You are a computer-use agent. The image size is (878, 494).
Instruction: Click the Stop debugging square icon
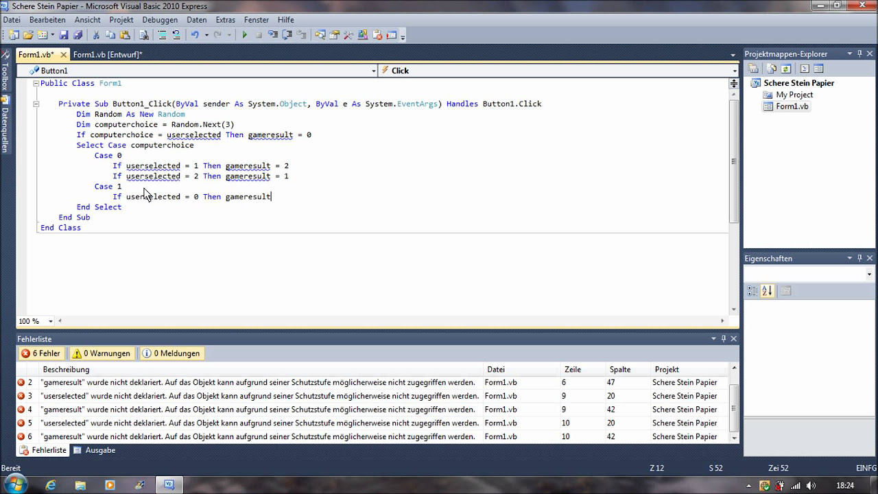(x=259, y=35)
